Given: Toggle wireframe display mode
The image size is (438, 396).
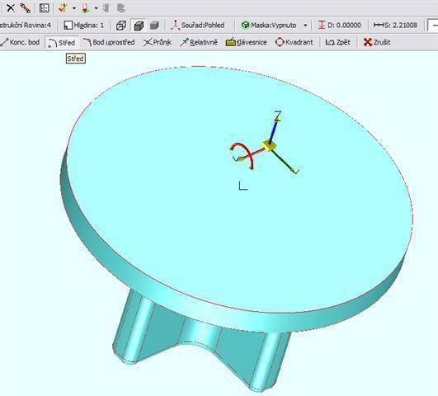Looking at the screenshot, I should click(121, 26).
